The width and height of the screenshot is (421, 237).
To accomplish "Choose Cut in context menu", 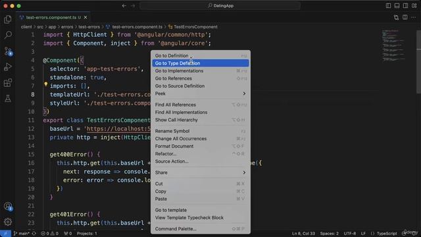I will pyautogui.click(x=201, y=184).
